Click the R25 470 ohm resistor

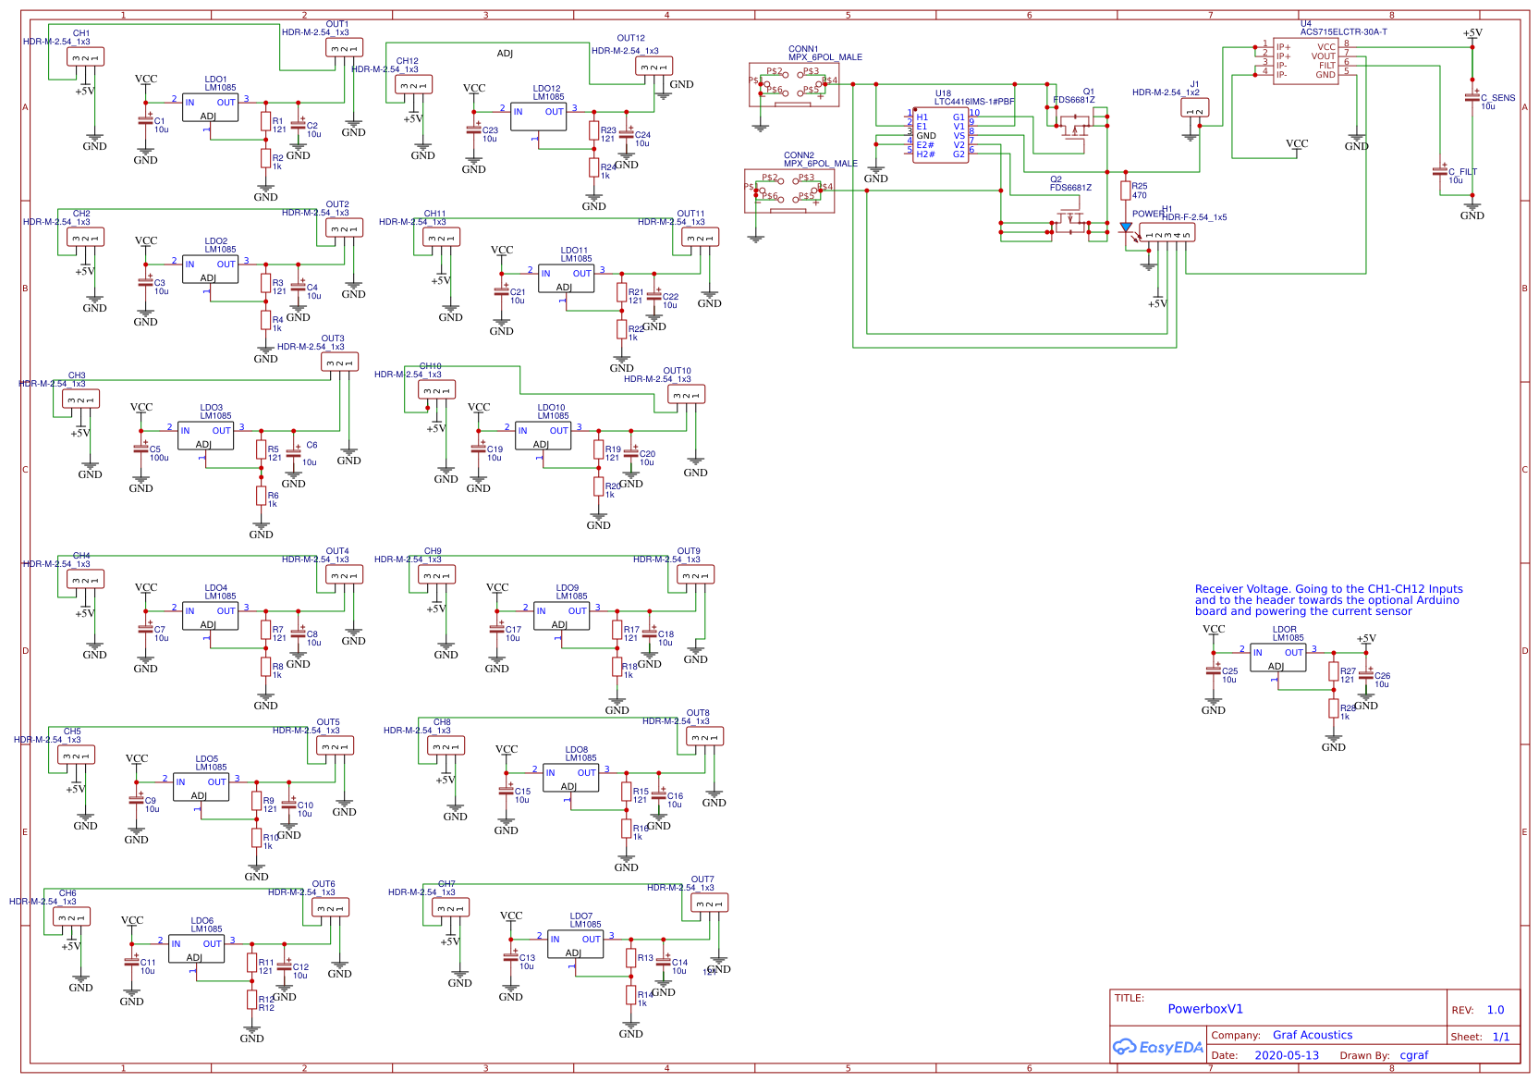pos(1125,191)
